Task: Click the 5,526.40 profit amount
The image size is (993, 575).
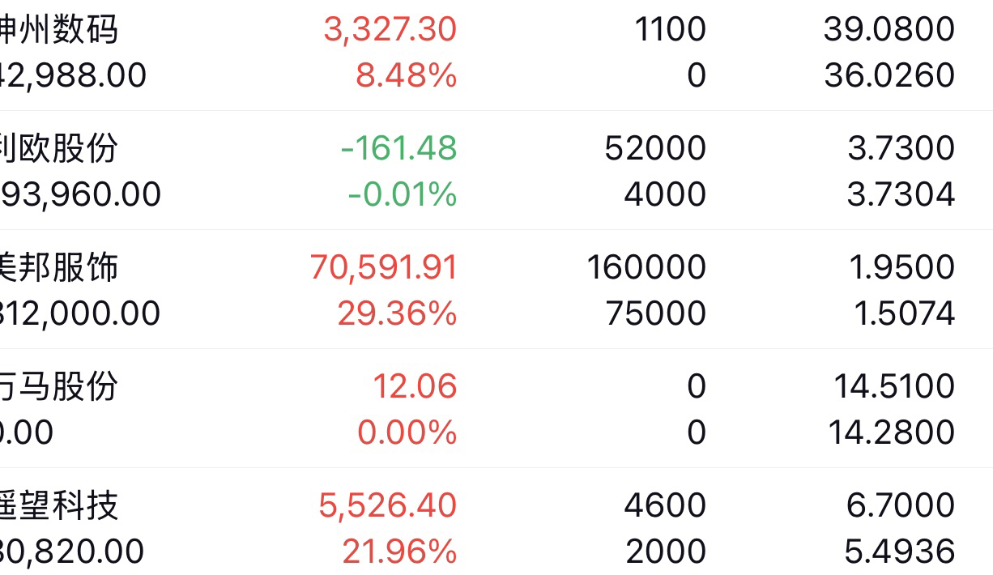Action: point(388,505)
